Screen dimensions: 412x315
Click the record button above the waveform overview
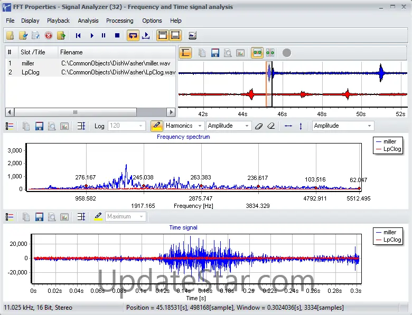pyautogui.click(x=286, y=53)
